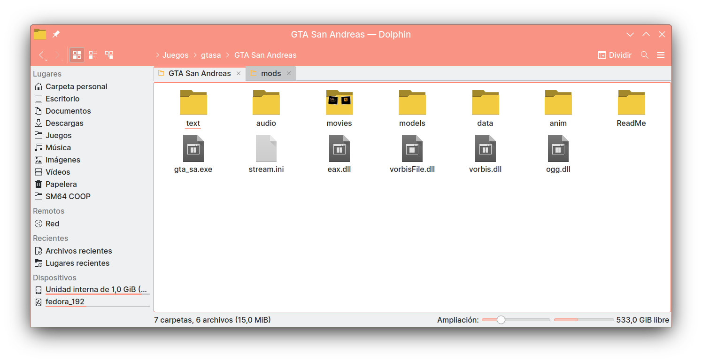Image resolution: width=702 pixels, height=363 pixels.
Task: Select the gta_sa.exe file icon
Action: (193, 148)
